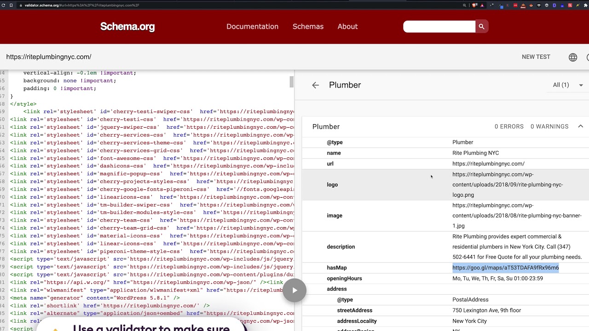Open the Schemas menu item
589x331 pixels.
point(308,27)
